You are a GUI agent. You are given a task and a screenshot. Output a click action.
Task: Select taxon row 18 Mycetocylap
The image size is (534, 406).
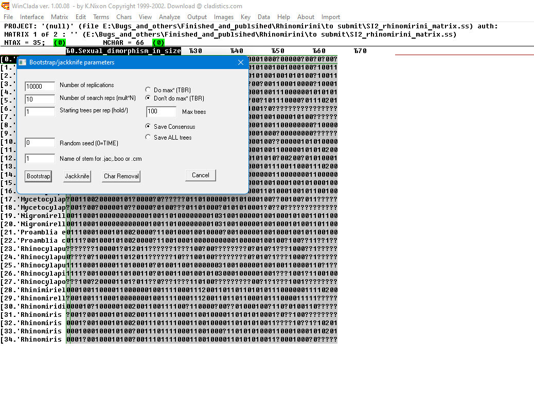tap(33, 208)
